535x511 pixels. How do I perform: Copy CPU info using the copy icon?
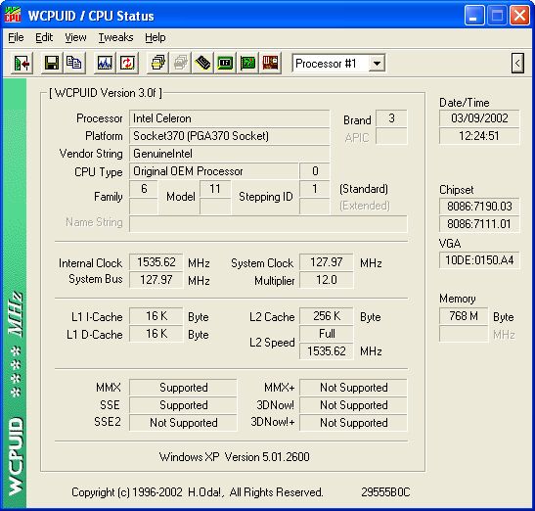73,64
